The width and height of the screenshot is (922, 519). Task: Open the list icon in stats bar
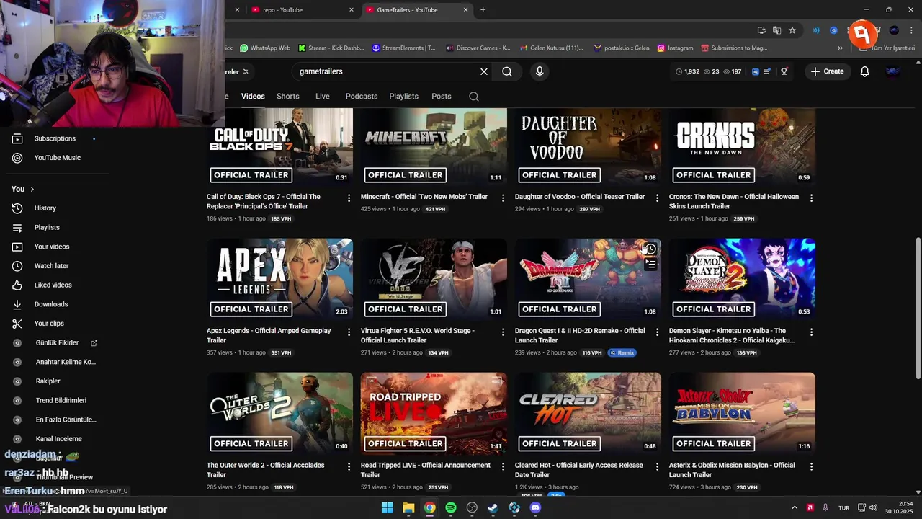[767, 71]
